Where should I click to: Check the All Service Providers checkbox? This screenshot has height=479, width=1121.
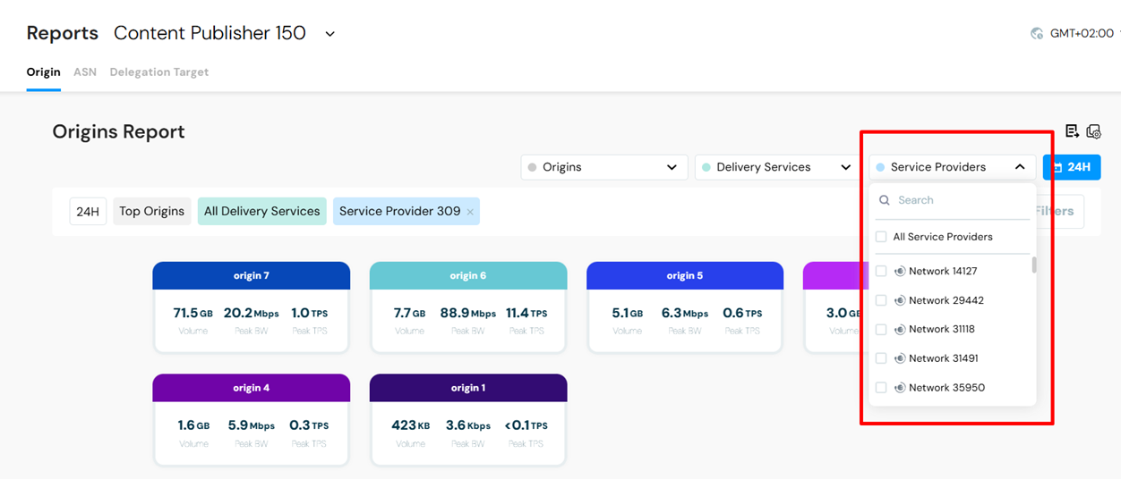(881, 237)
